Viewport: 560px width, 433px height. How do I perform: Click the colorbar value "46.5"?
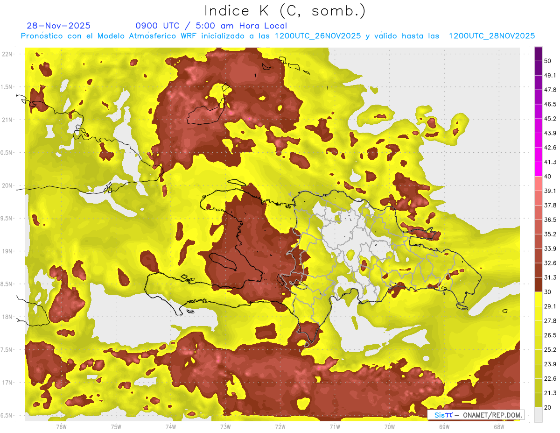pyautogui.click(x=550, y=104)
